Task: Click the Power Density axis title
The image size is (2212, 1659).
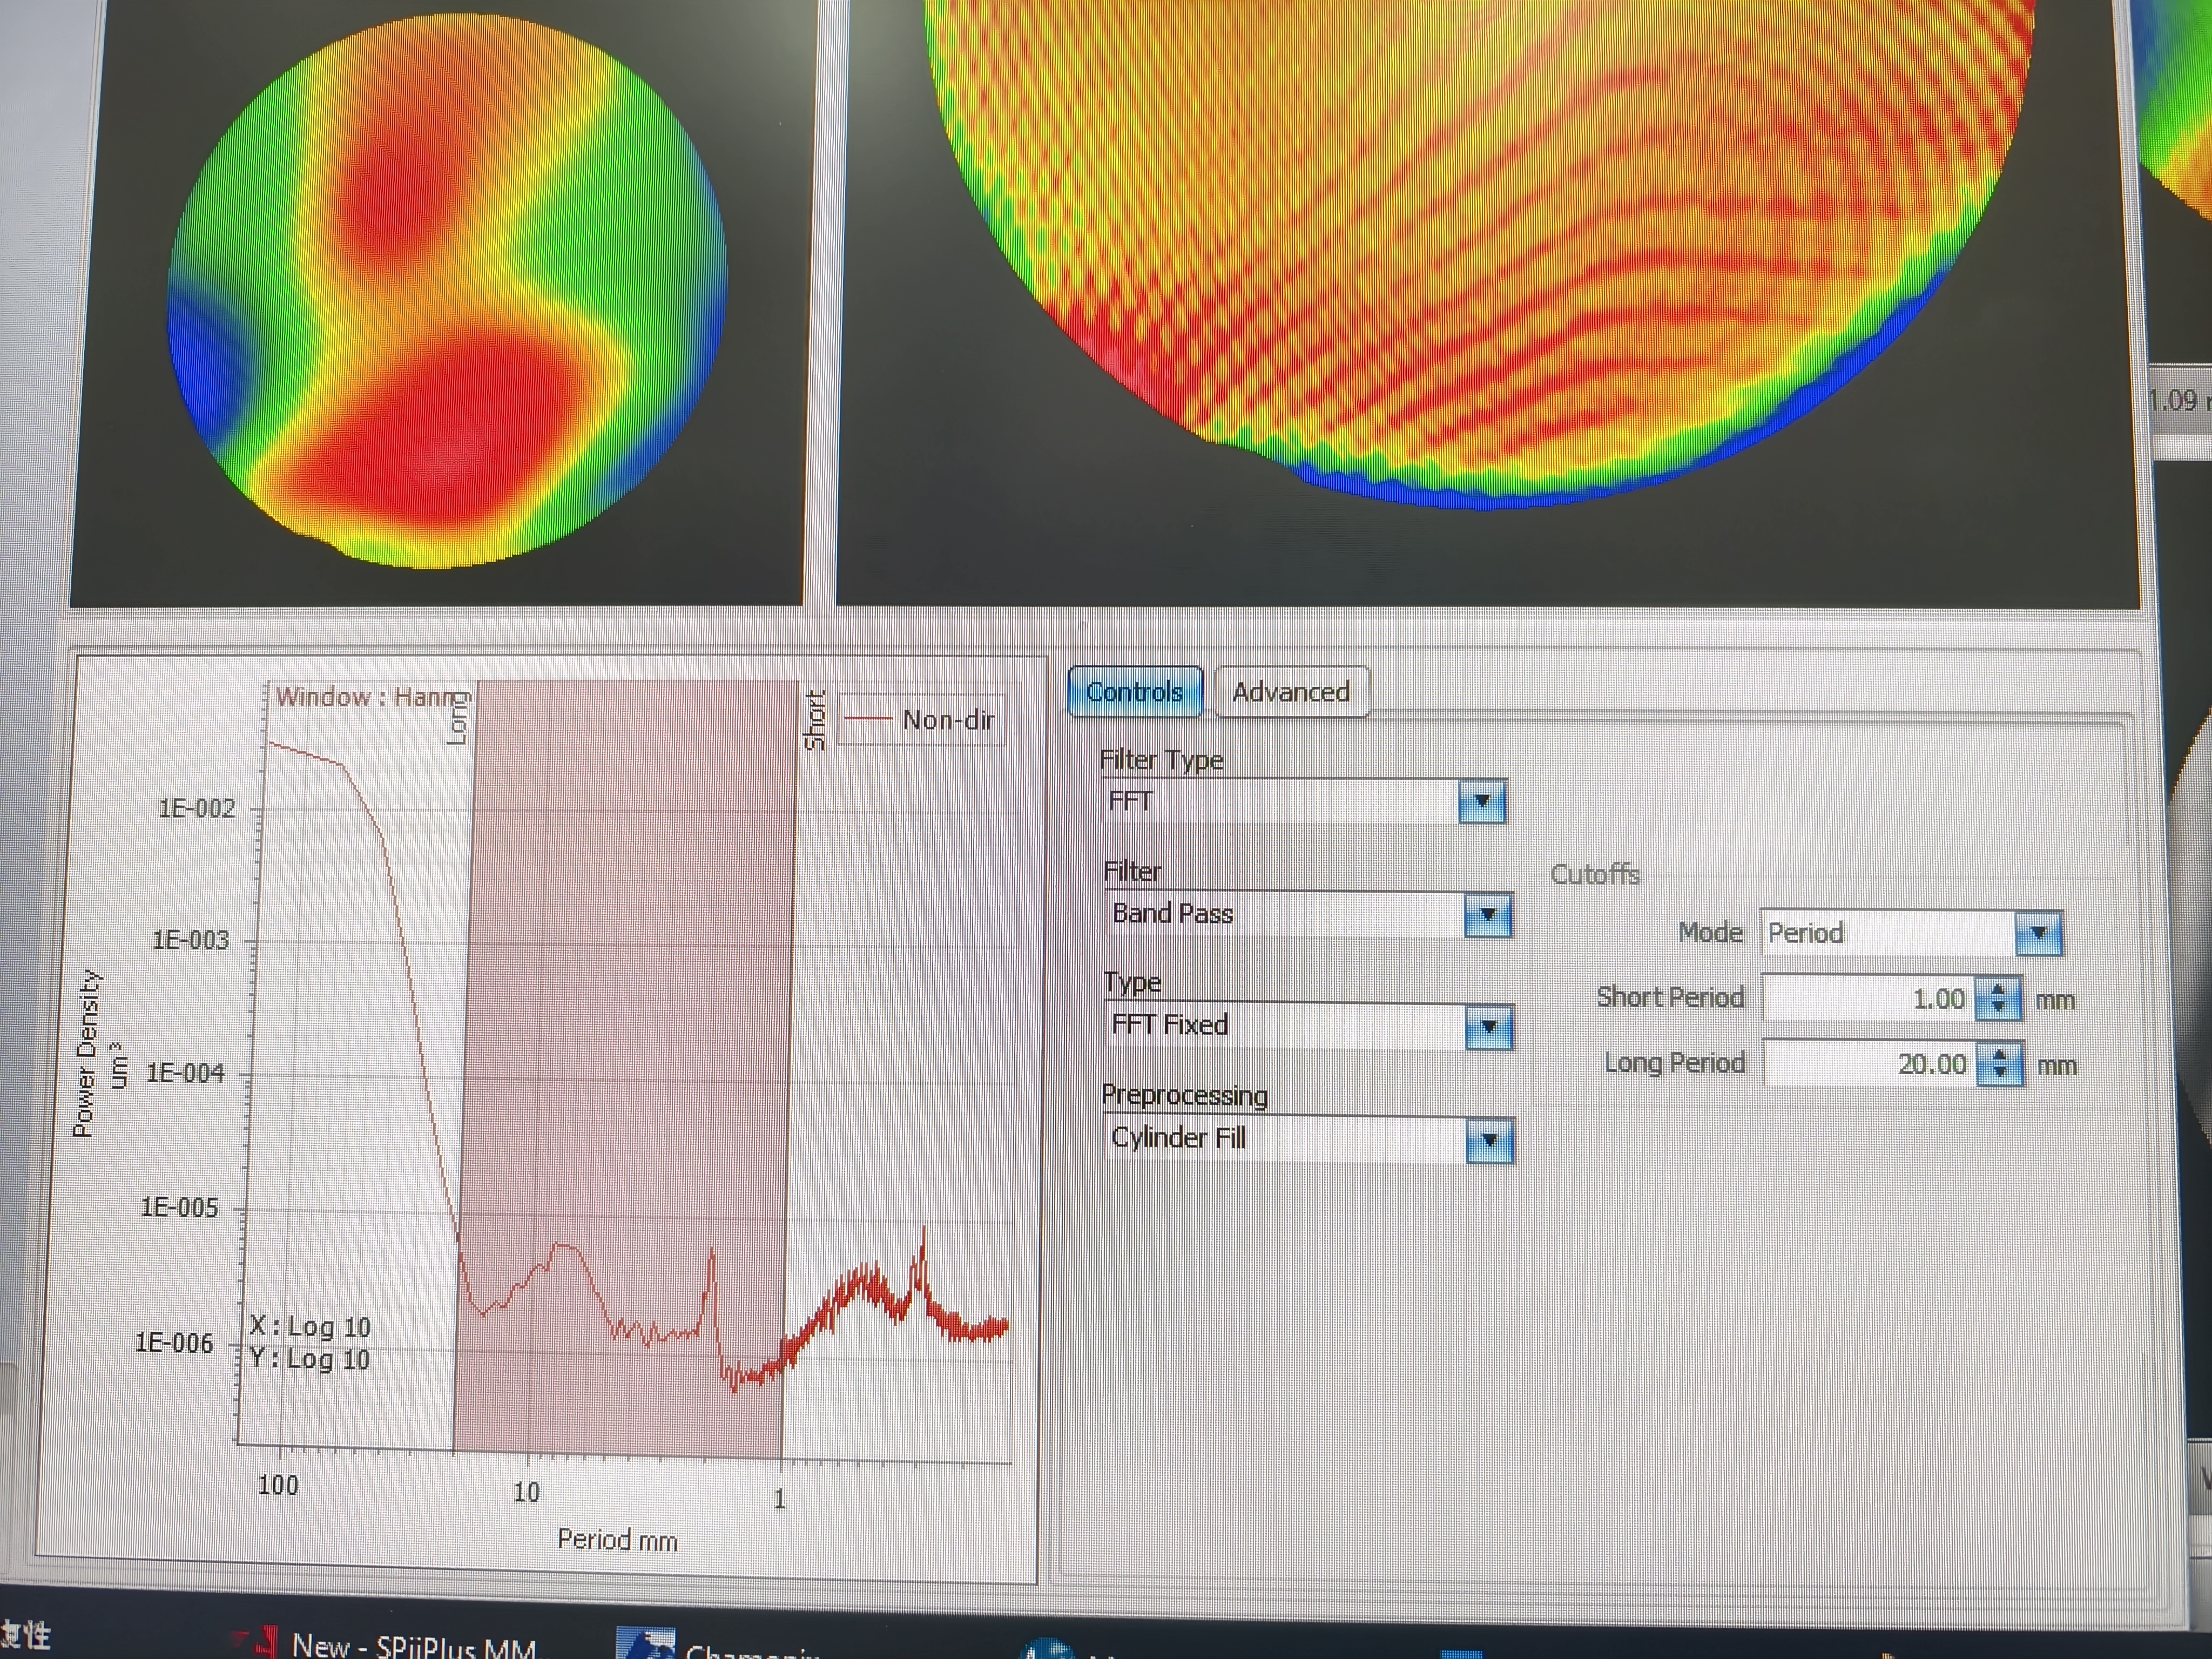Action: [87, 1053]
